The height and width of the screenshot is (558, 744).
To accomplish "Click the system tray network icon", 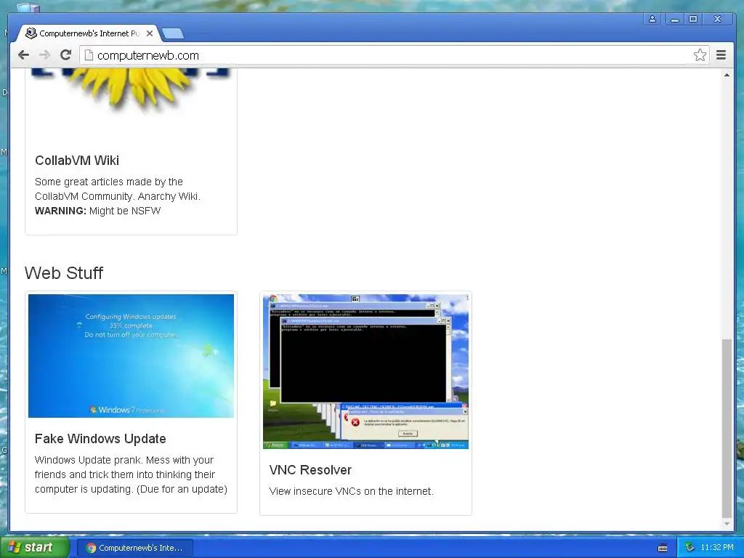I will click(x=690, y=548).
